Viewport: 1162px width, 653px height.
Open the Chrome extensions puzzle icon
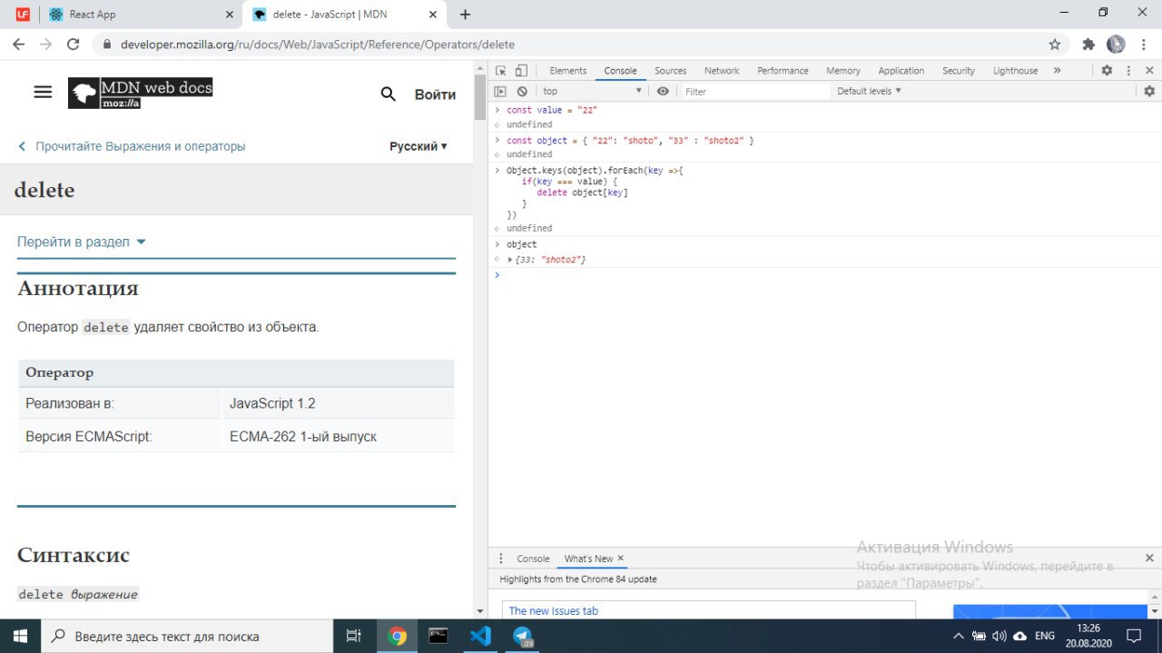[1088, 45]
